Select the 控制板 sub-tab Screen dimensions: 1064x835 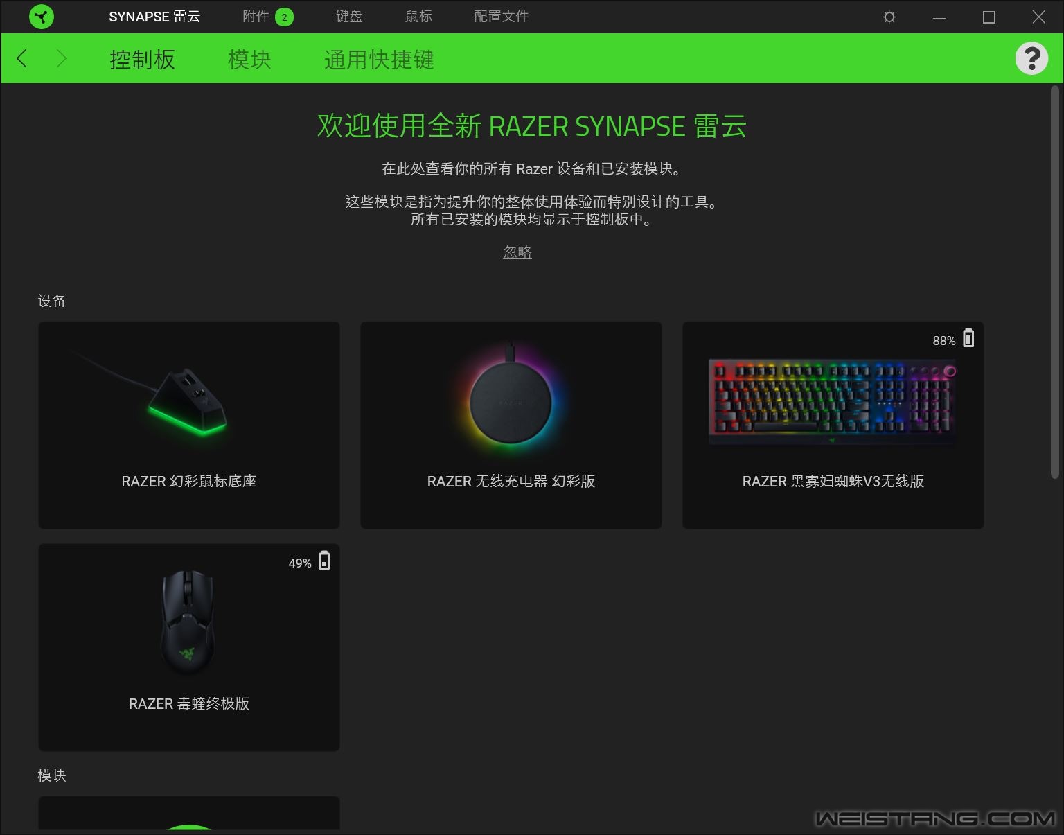(142, 60)
